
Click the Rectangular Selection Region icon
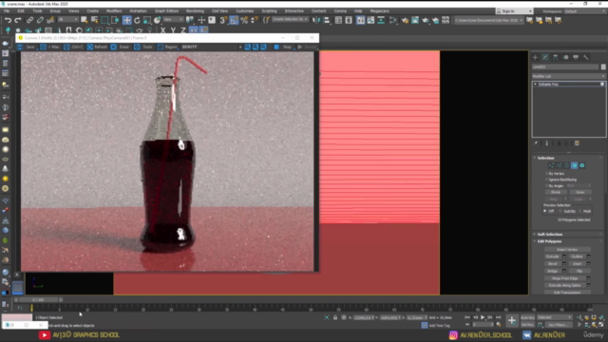coord(104,20)
